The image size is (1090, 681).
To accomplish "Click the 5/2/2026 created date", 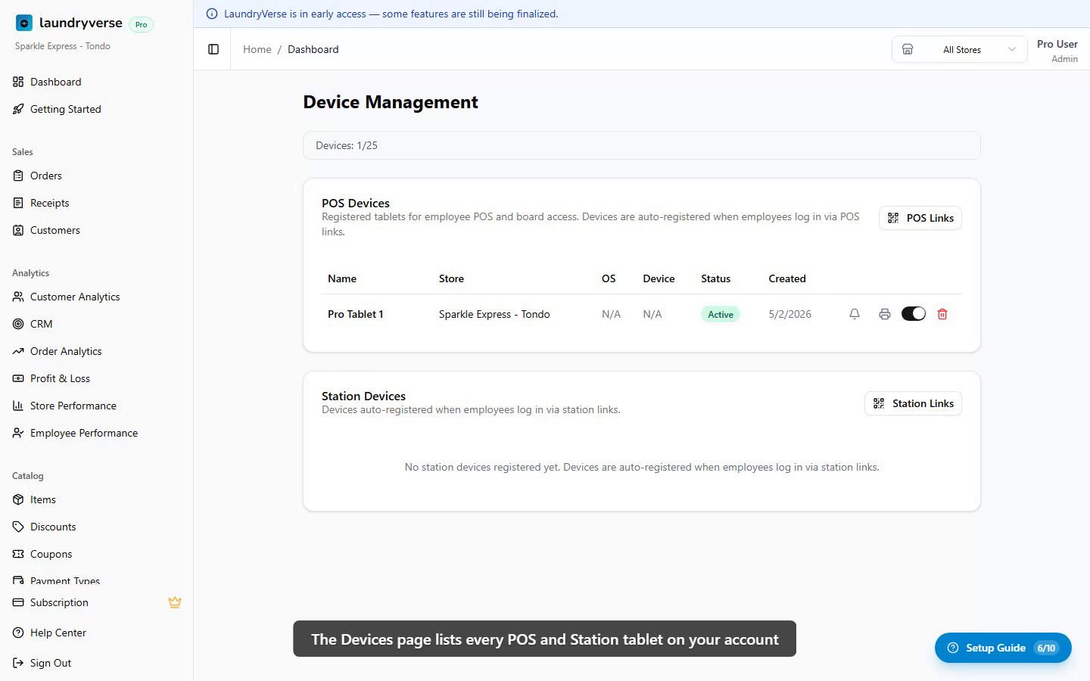I will point(789,314).
